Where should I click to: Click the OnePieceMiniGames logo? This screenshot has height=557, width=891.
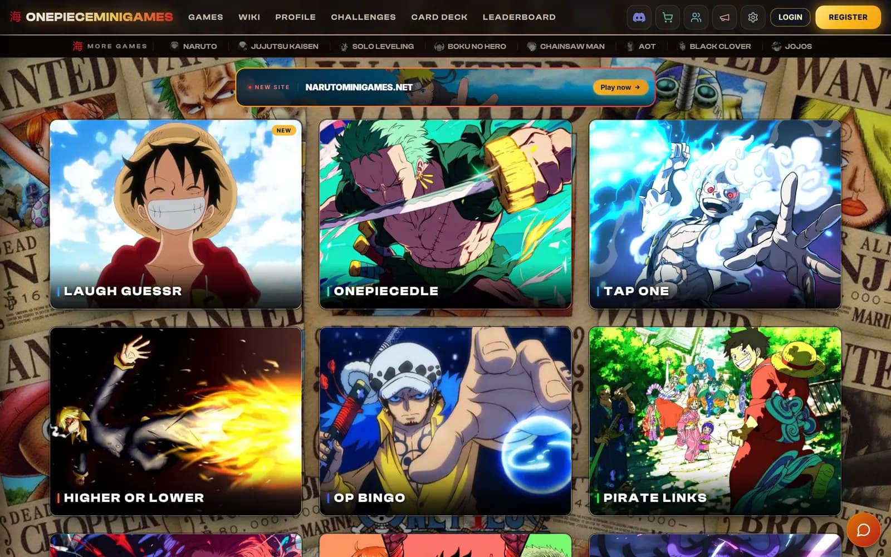(92, 17)
